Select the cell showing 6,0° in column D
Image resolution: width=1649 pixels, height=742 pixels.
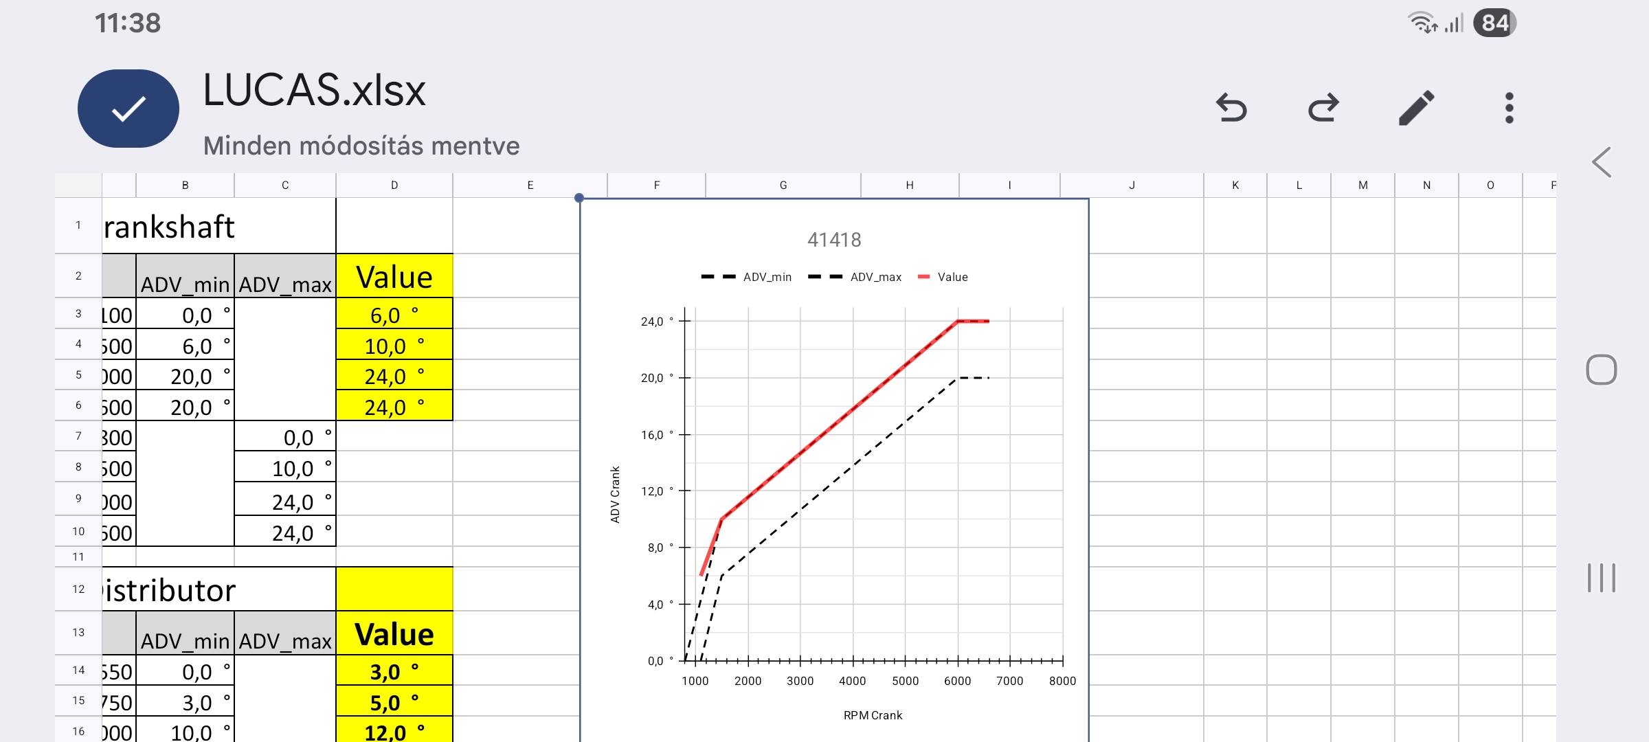[394, 315]
